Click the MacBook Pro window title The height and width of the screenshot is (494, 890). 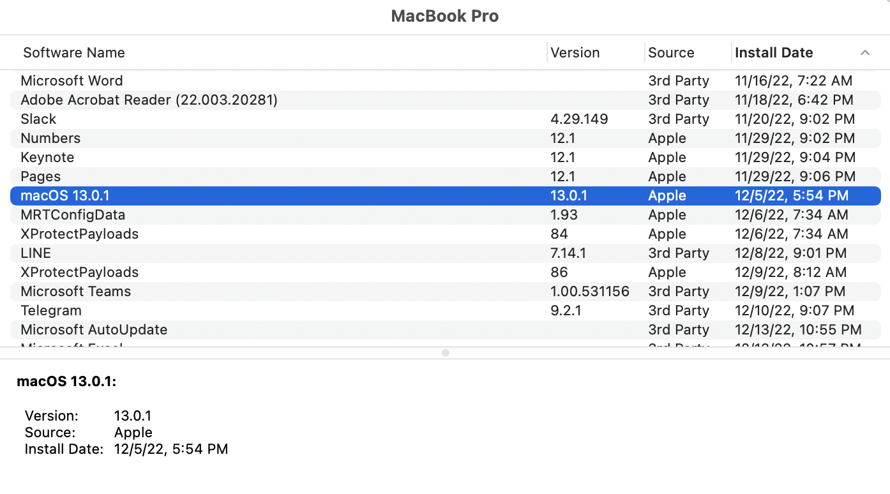point(445,17)
